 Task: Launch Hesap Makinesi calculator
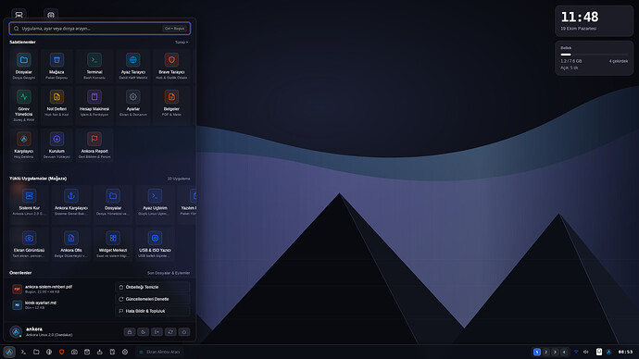(x=94, y=105)
